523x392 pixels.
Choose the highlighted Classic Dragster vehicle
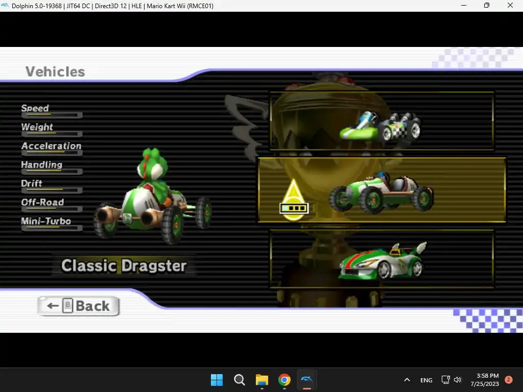(x=382, y=190)
